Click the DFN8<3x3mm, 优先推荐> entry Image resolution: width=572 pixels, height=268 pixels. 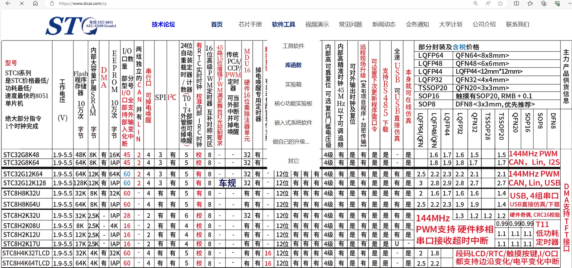click(495, 104)
